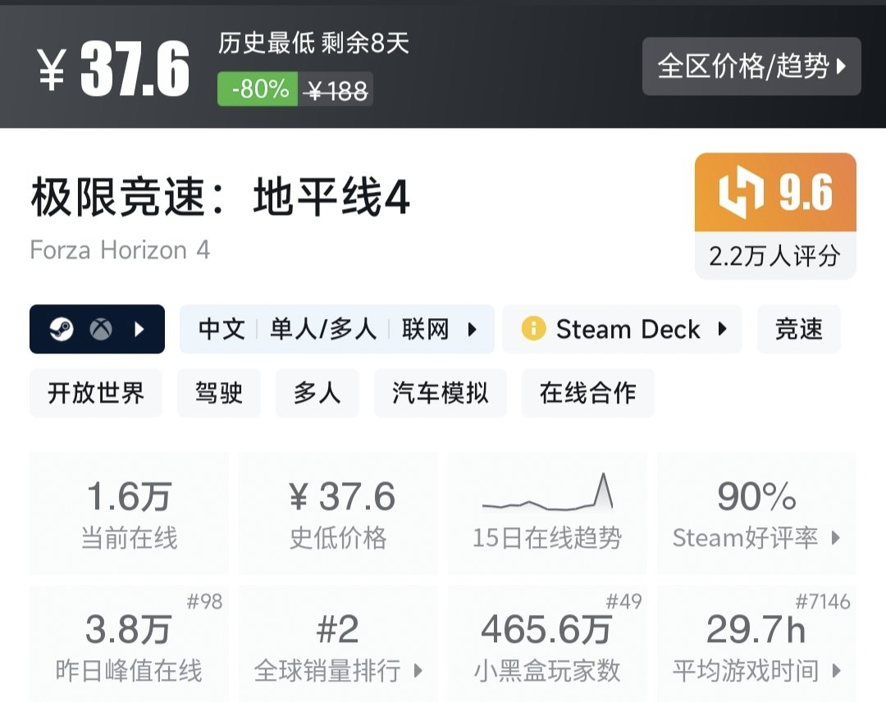886x702 pixels.
Task: Tap the 多人 multiplayer tag
Action: [317, 393]
